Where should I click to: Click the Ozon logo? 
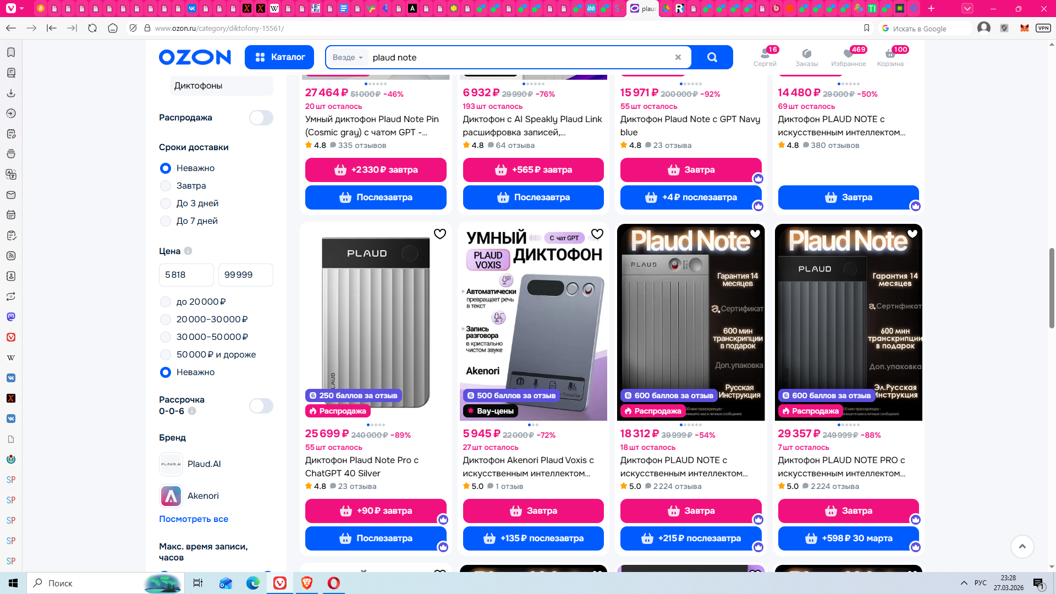point(195,57)
